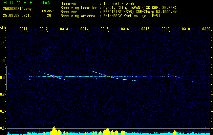Click antenna 2el-HB9CV Vertical text

click(x=132, y=16)
